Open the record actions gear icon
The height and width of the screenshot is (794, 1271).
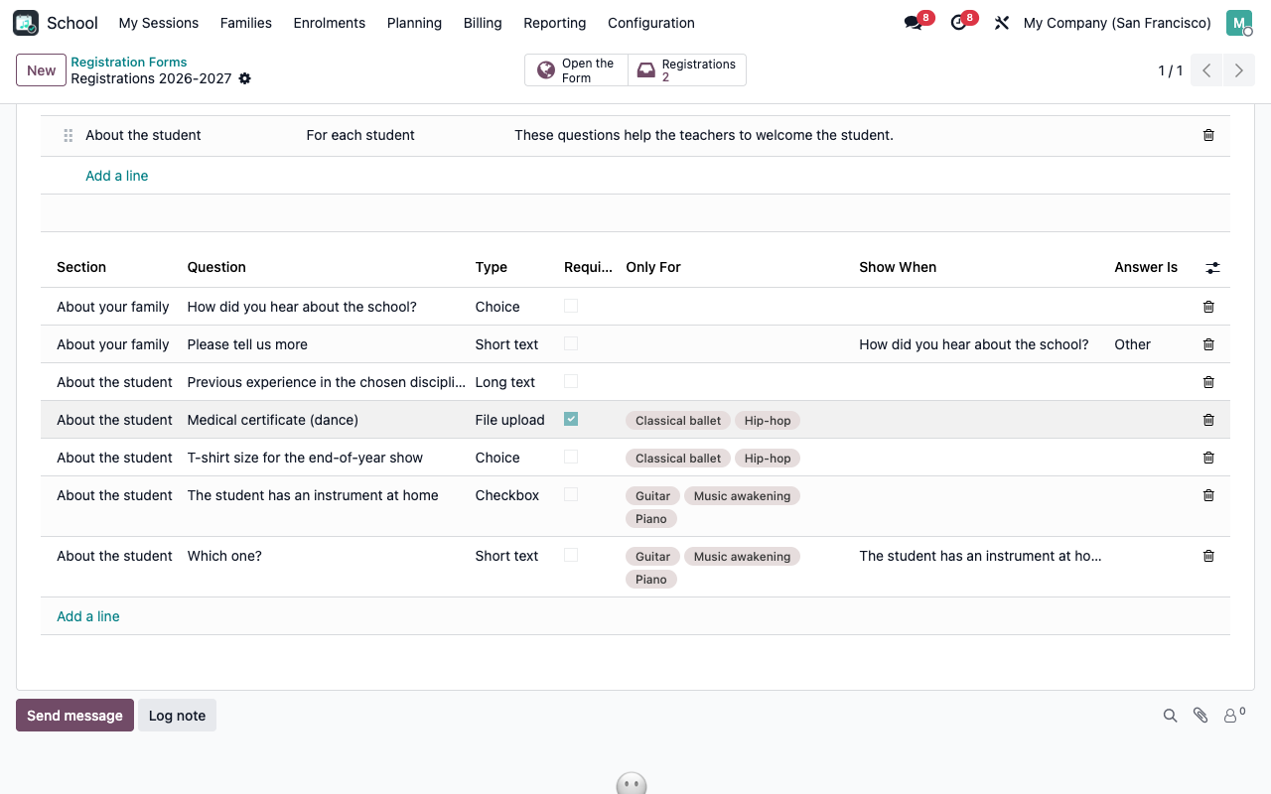coord(245,78)
